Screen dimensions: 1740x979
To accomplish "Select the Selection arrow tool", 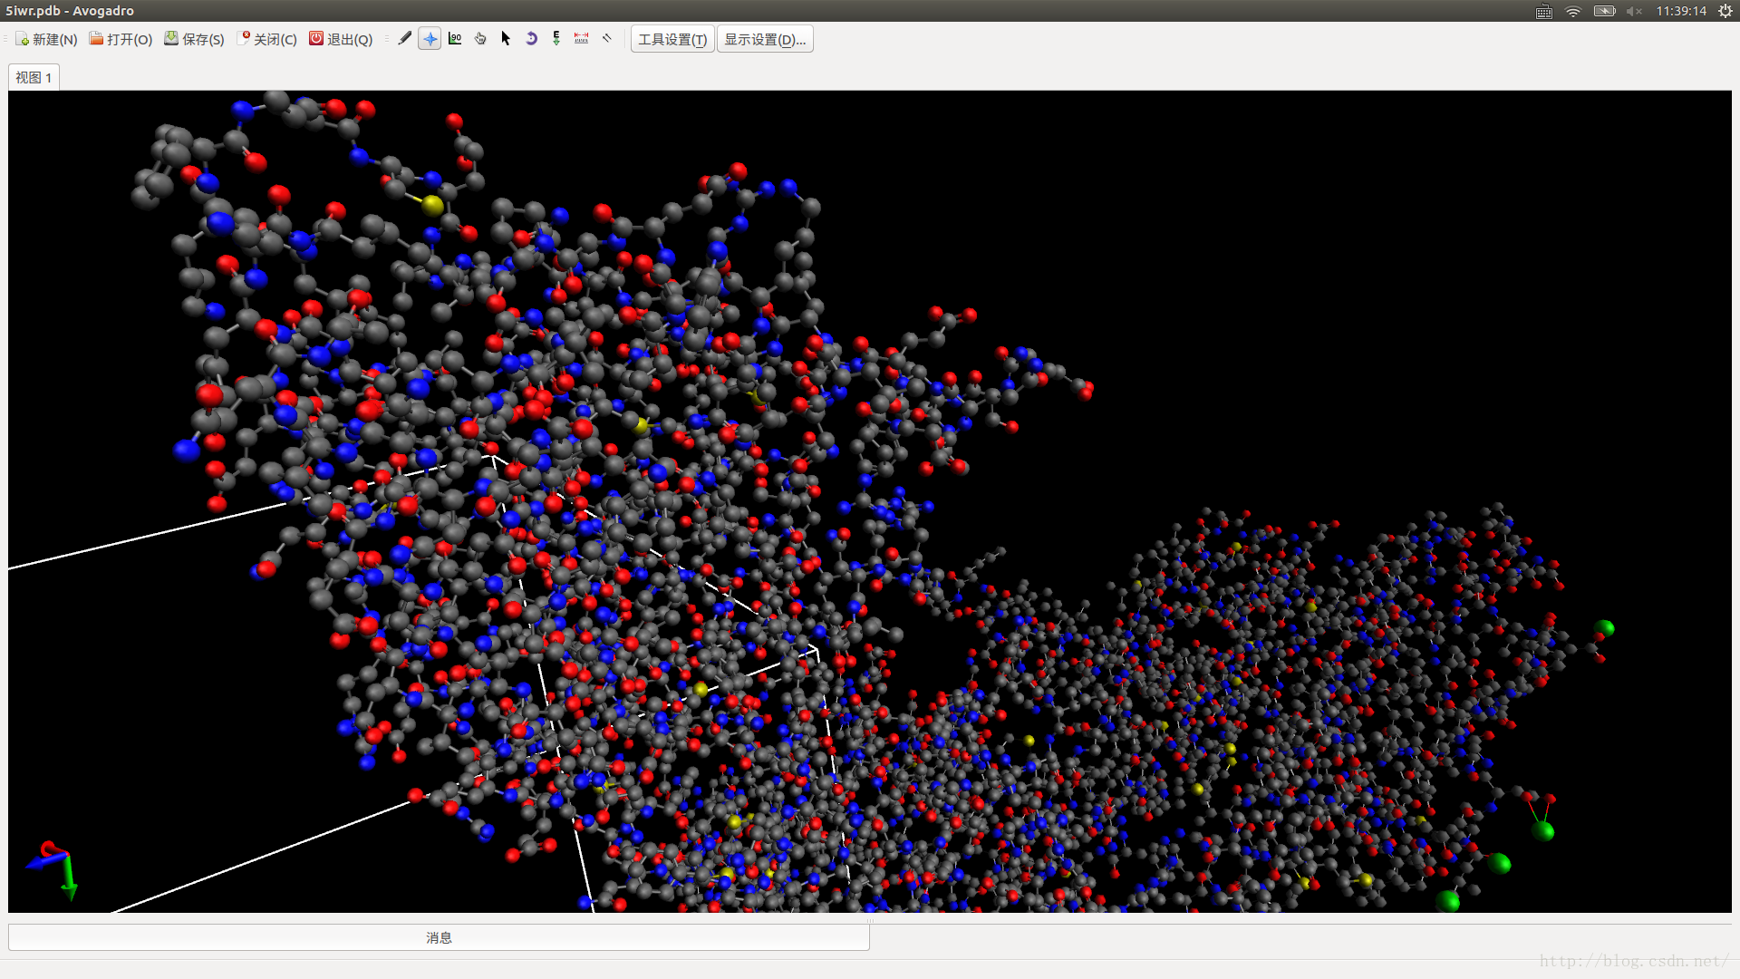I will pos(506,39).
